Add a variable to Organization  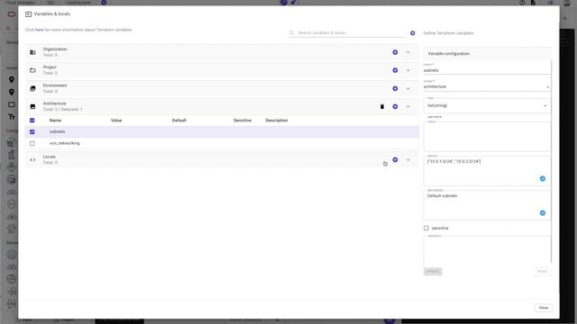tap(395, 52)
